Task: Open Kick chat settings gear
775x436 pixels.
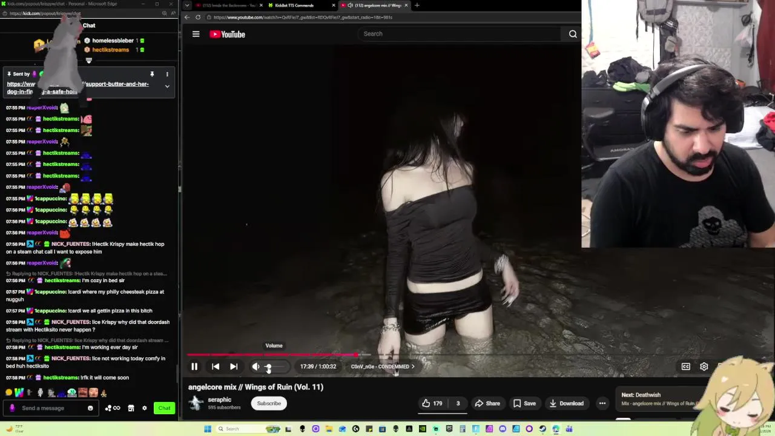Action: click(144, 408)
